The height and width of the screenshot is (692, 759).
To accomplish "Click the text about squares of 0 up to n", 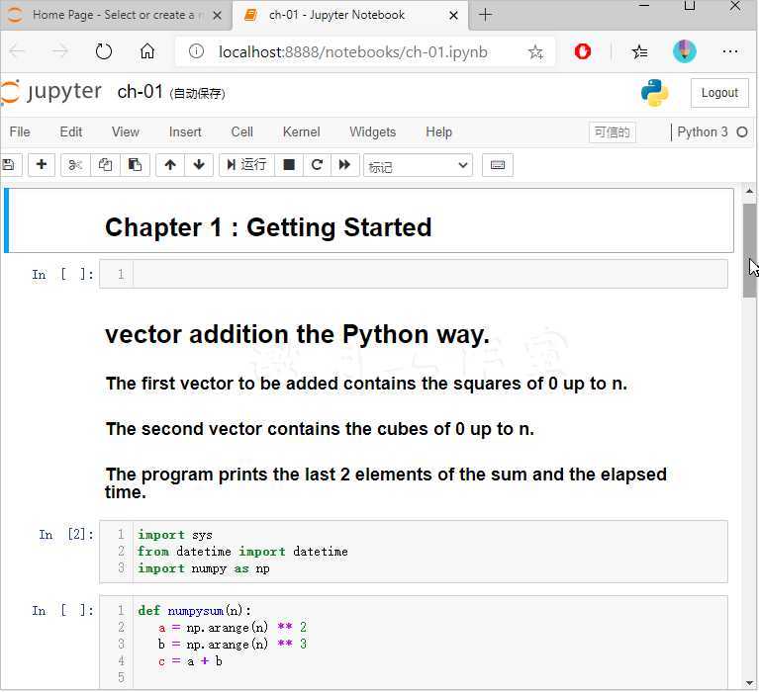I will pyautogui.click(x=366, y=384).
